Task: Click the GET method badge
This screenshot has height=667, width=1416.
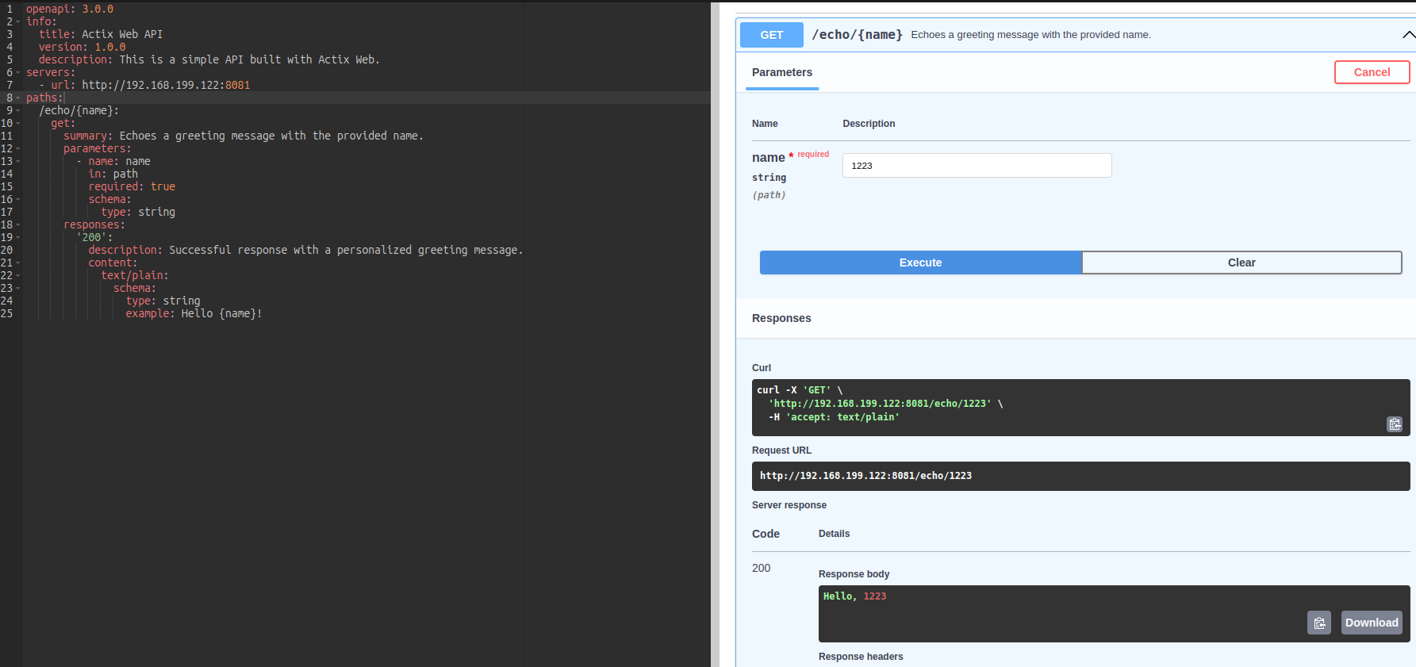Action: click(771, 35)
